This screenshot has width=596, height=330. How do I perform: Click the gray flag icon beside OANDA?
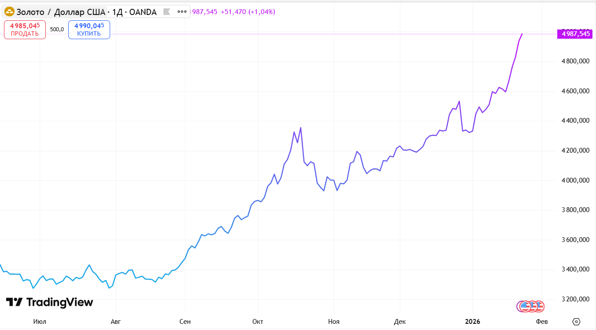166,12
